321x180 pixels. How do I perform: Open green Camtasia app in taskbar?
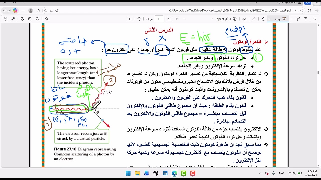[184, 173]
